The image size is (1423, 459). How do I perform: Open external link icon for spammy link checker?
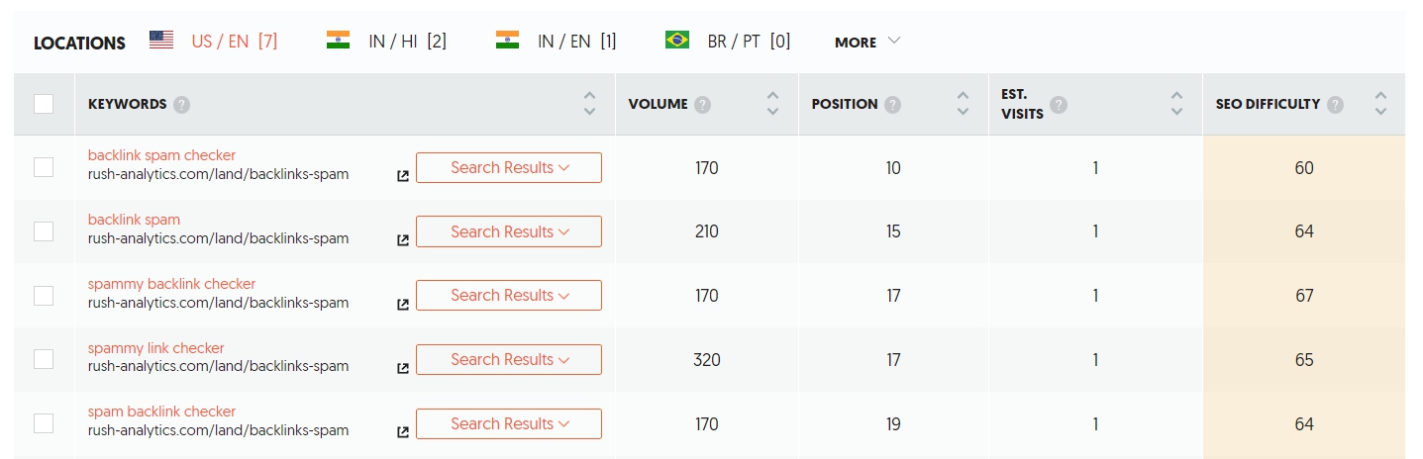coord(403,368)
